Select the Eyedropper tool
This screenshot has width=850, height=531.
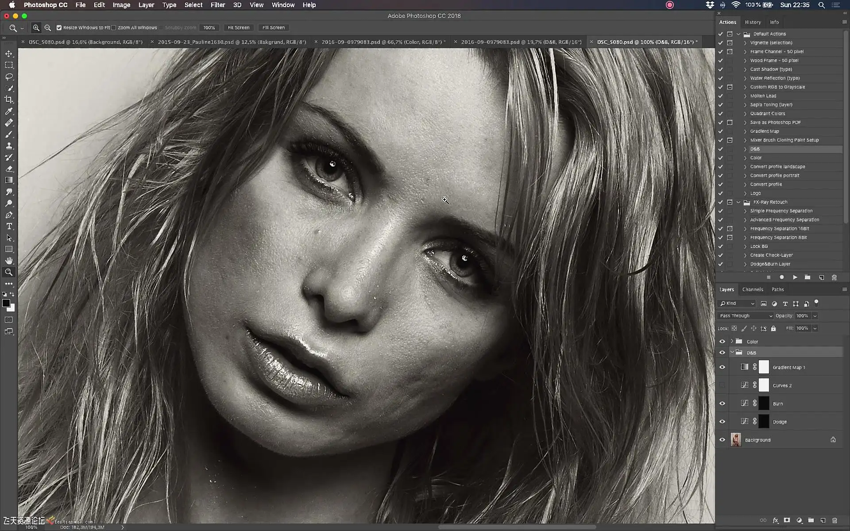(x=9, y=111)
